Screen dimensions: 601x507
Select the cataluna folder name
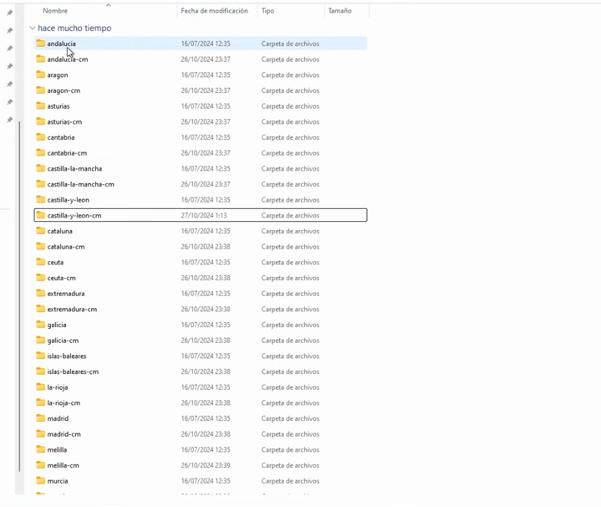60,231
